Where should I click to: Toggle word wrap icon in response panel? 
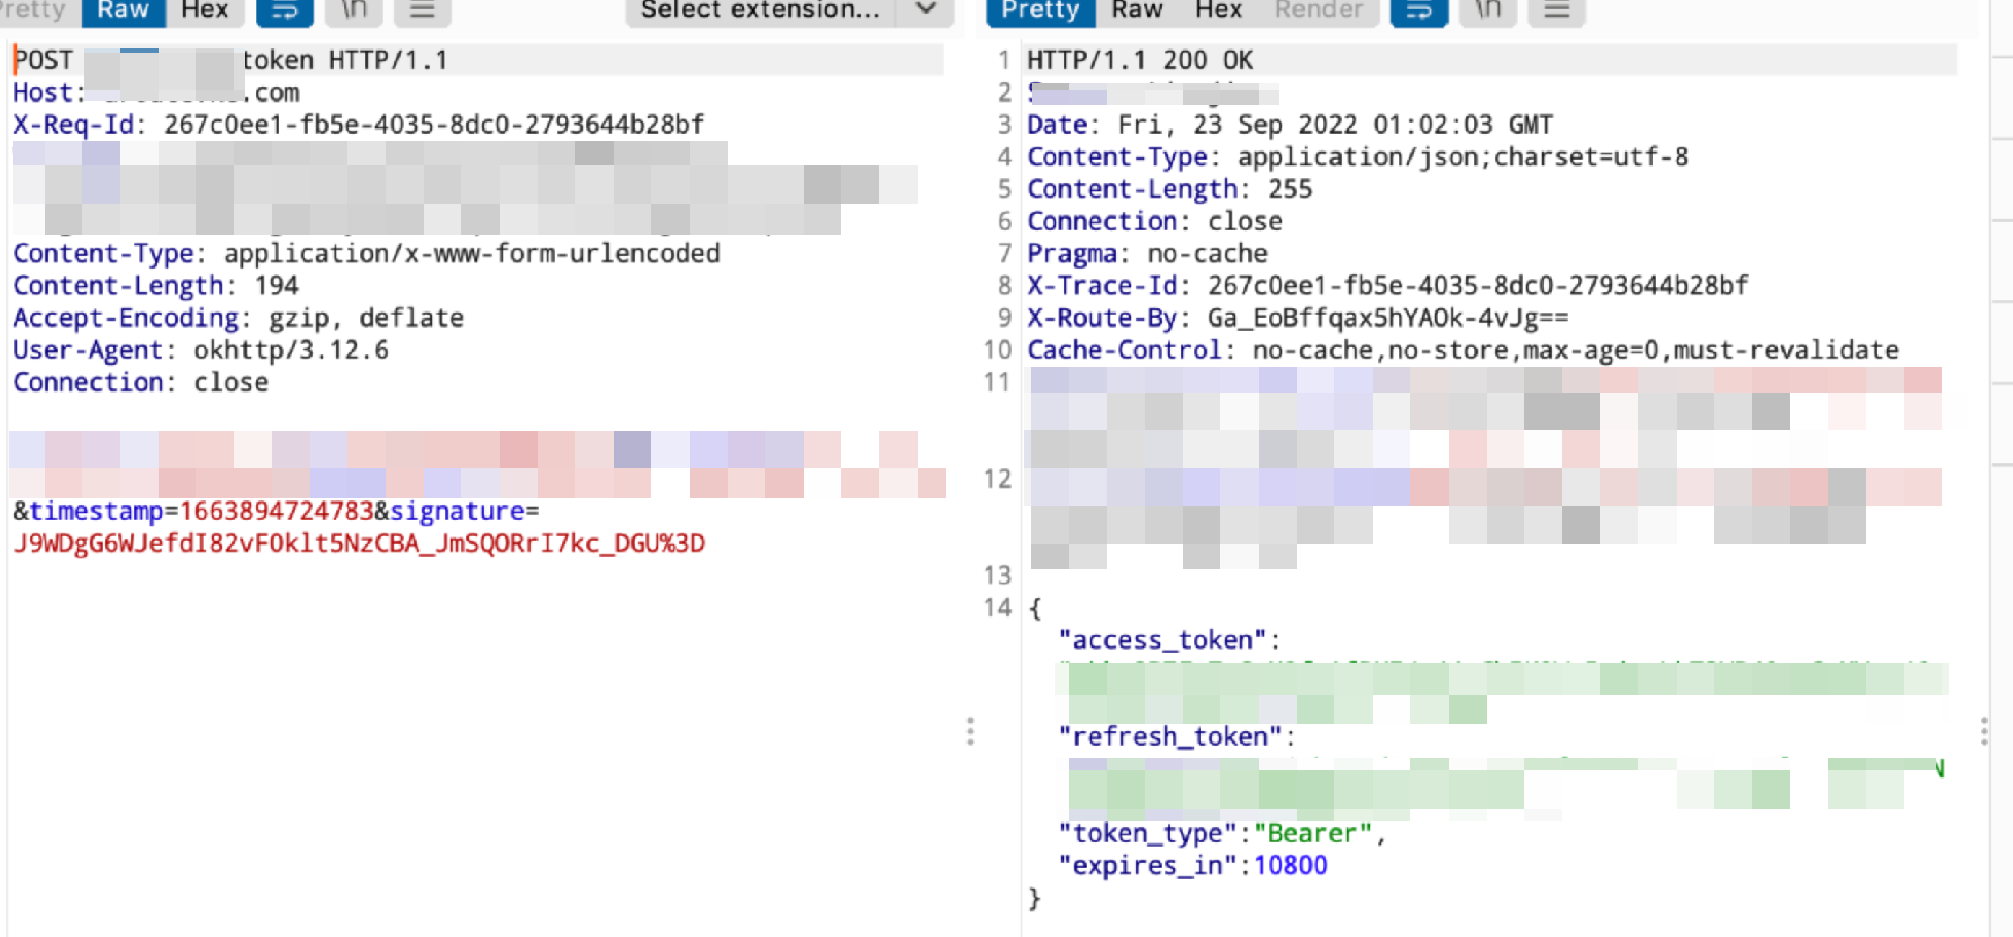[1419, 10]
